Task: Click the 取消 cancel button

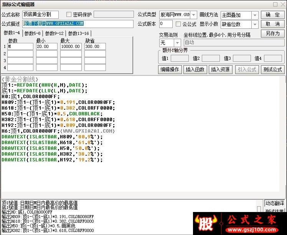Action: (272, 24)
